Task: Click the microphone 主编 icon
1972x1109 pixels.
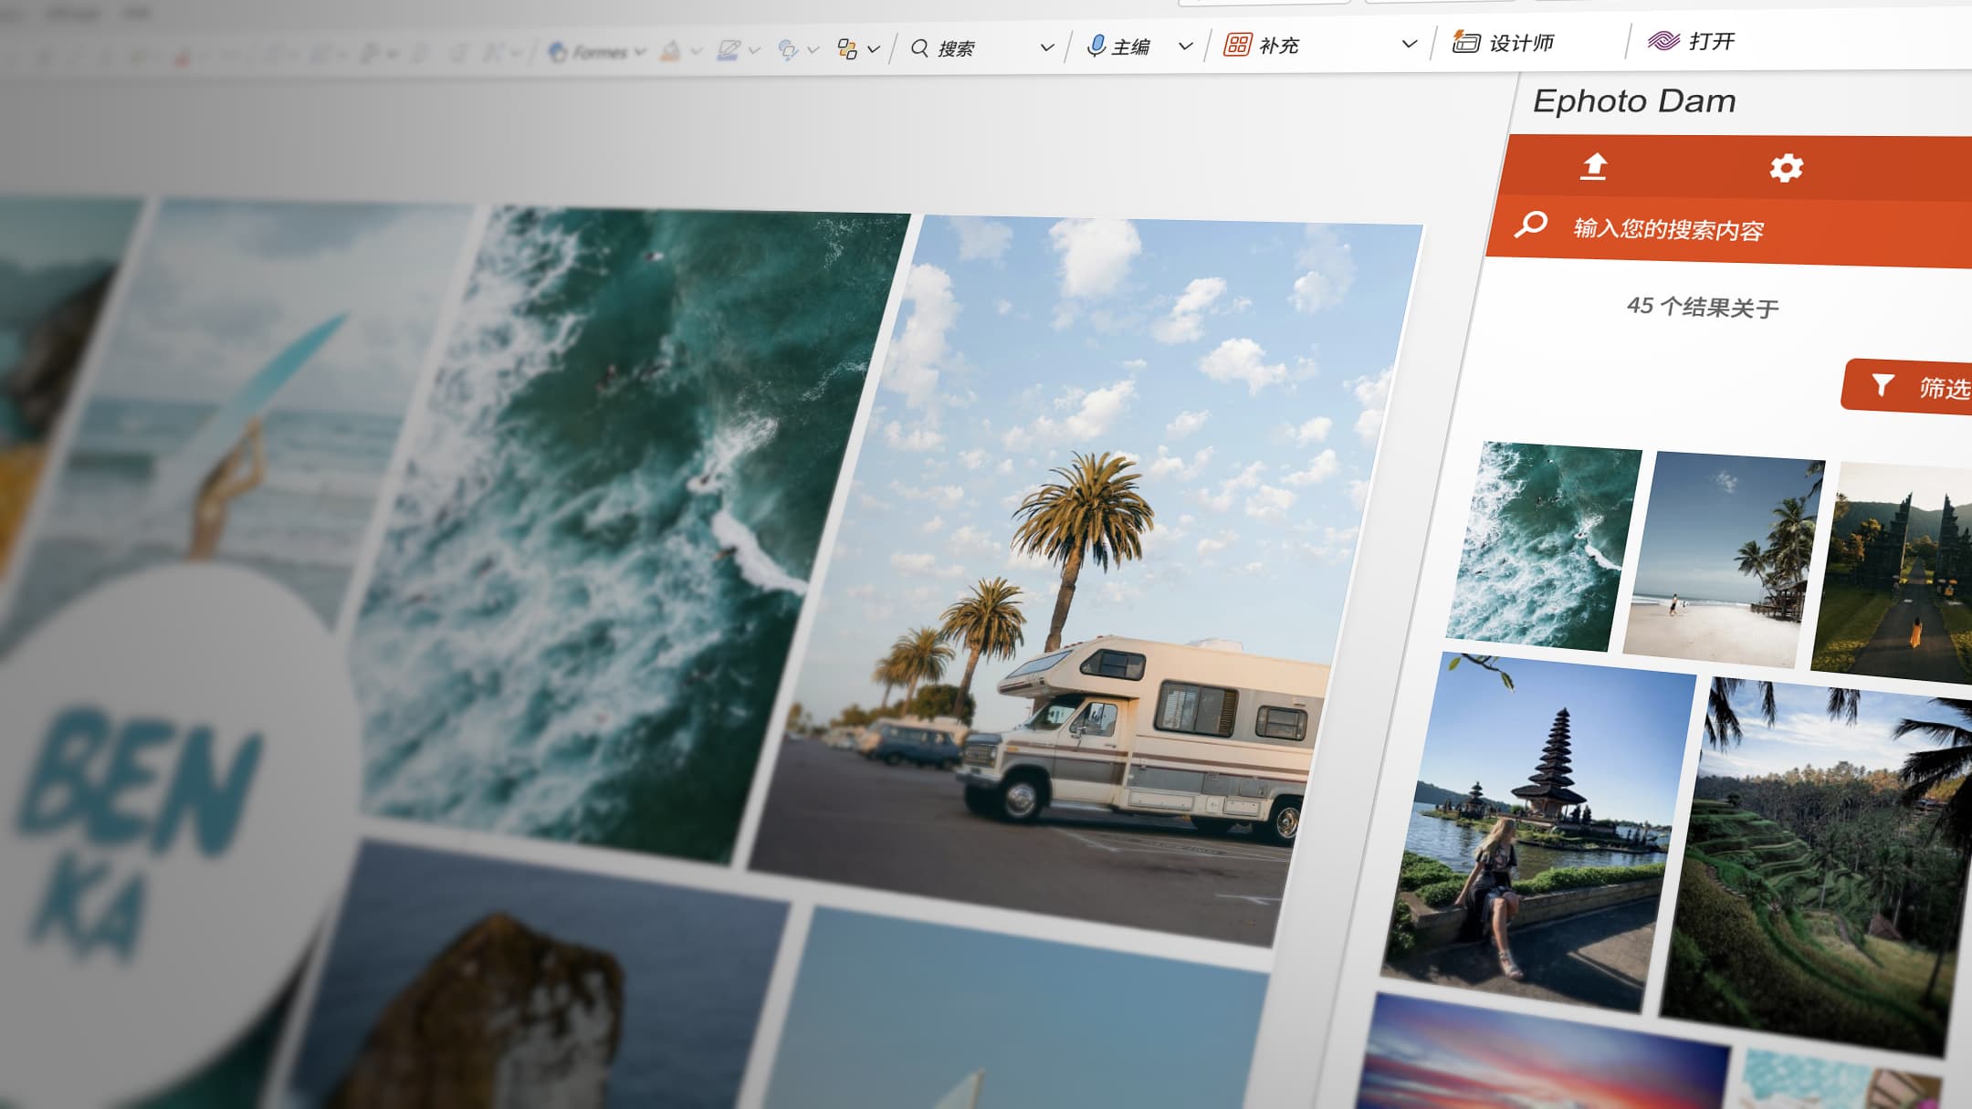Action: pos(1096,46)
